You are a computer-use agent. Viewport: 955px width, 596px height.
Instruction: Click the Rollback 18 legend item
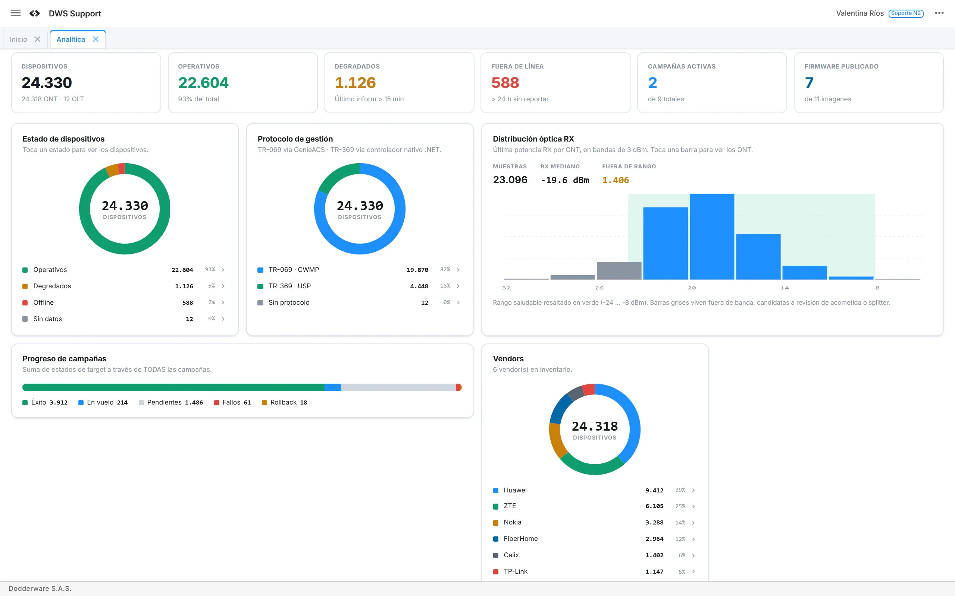pos(285,402)
